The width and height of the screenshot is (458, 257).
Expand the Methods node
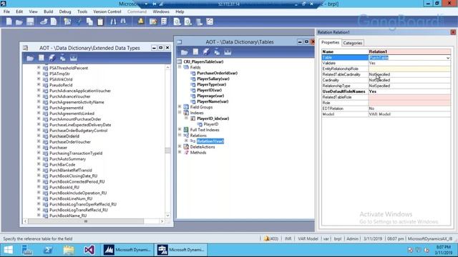click(180, 152)
